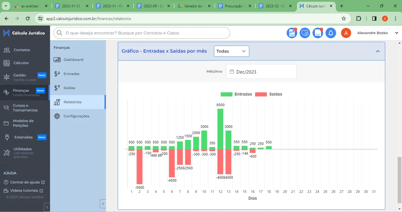
Task: Open the tab search dropdown arrow
Action: (x=6, y=6)
